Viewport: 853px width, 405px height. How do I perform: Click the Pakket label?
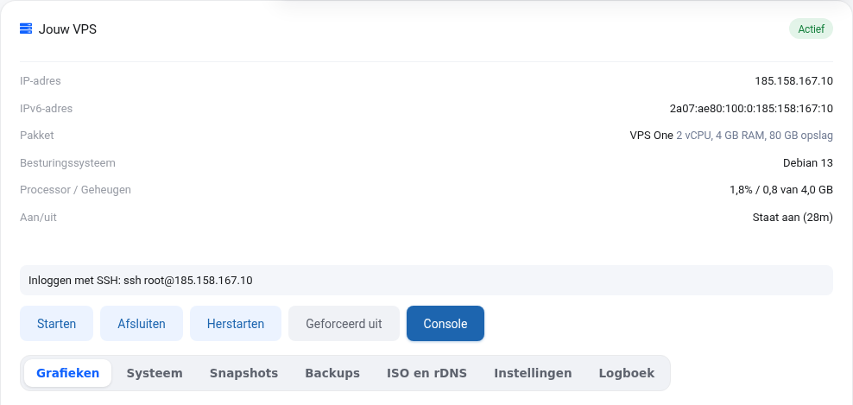tap(37, 135)
